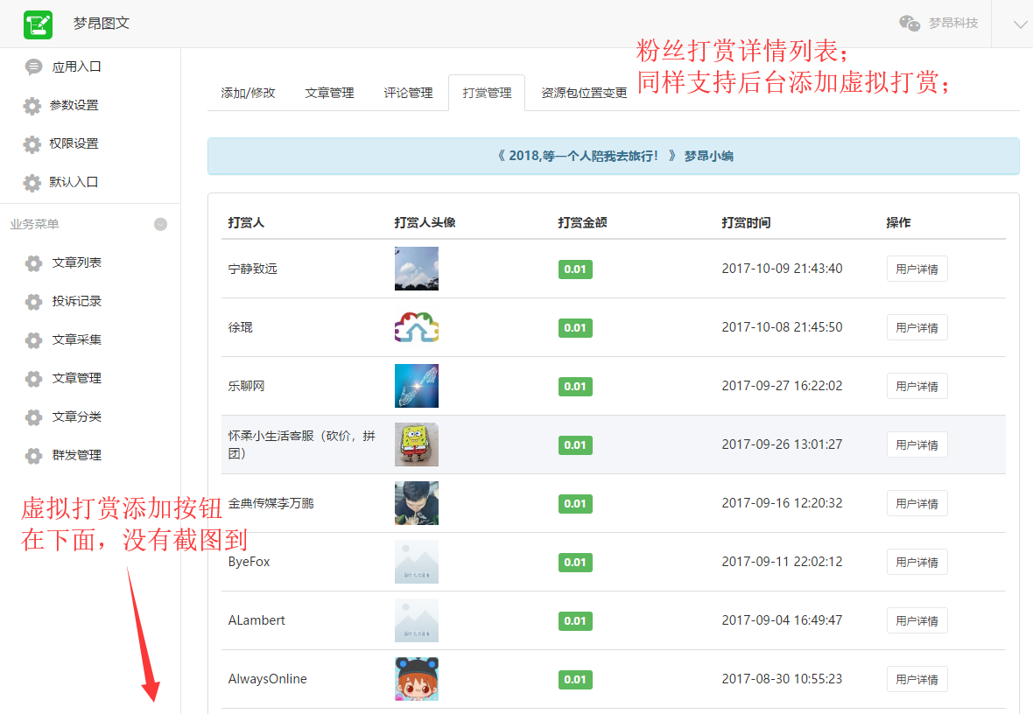Click the timestamp 2017-10-09 21:43:40
The width and height of the screenshot is (1033, 714).
click(x=782, y=268)
